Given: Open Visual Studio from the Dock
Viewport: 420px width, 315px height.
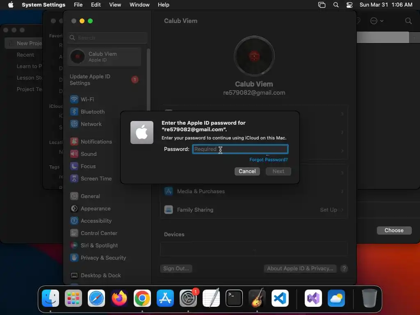Looking at the screenshot, I should [x=313, y=298].
